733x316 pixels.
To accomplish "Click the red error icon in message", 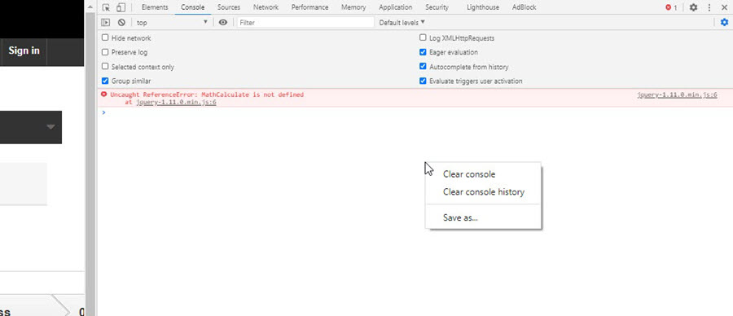I will click(103, 94).
